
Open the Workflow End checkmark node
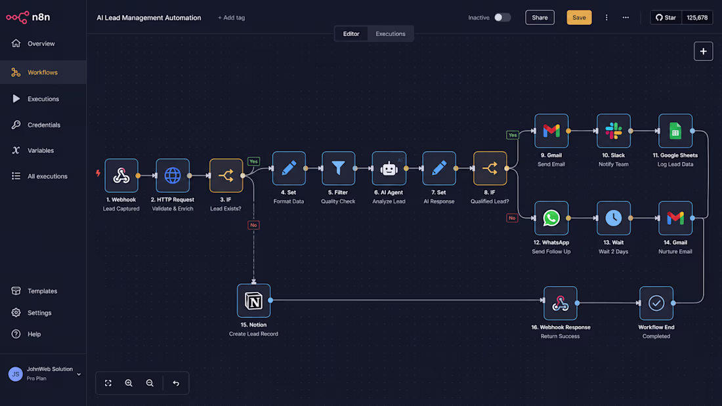coord(656,303)
